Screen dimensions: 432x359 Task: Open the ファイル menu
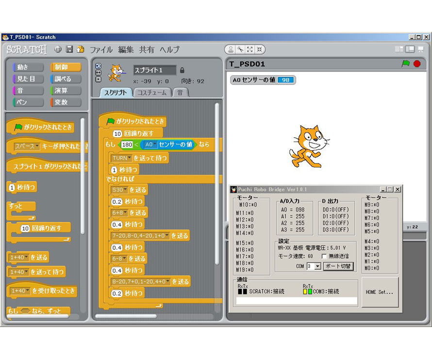coord(101,49)
